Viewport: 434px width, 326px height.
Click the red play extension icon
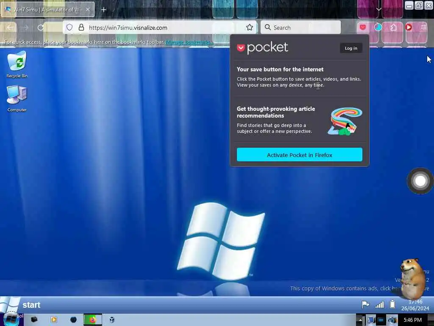409,27
